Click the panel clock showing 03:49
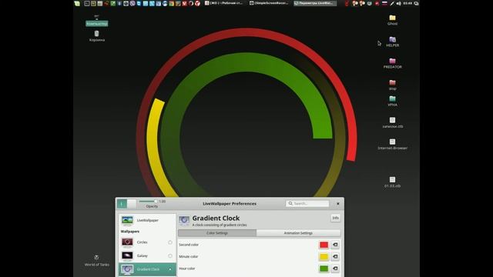The image size is (493, 277). (407, 3)
